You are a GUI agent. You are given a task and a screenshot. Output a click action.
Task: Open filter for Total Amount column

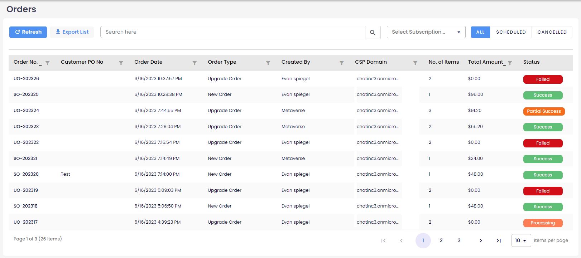[x=510, y=63]
